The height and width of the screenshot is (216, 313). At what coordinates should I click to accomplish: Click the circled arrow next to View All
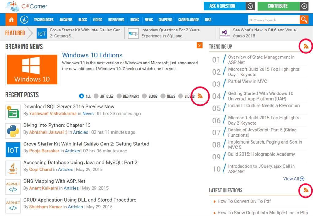(x=302, y=179)
